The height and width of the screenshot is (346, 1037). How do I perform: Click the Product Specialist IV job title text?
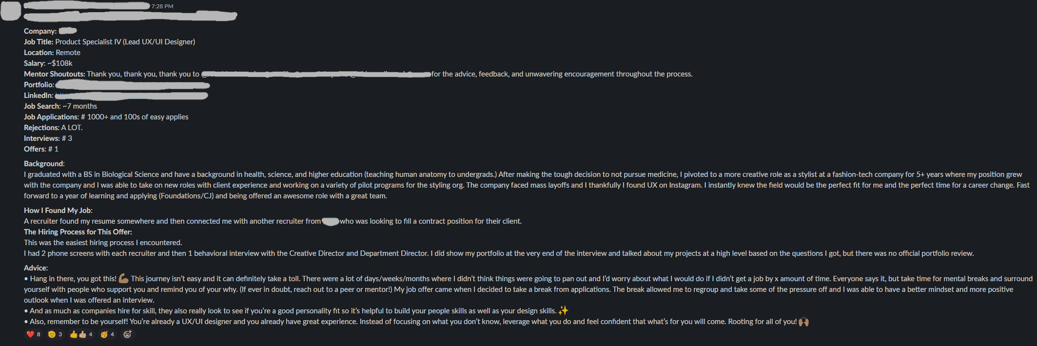coord(125,42)
